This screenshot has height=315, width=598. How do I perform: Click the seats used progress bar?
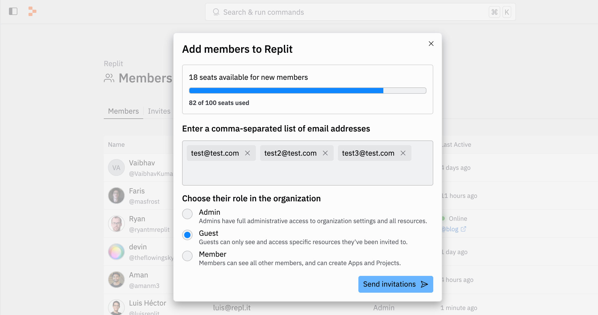tap(308, 91)
